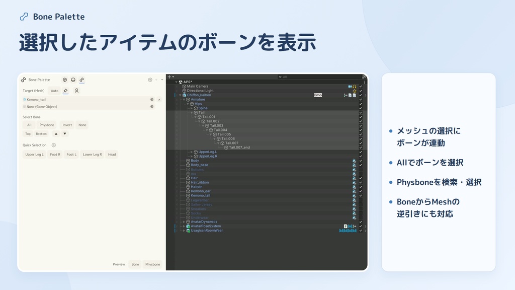
Task: Quick-select Head
Action: coord(112,155)
